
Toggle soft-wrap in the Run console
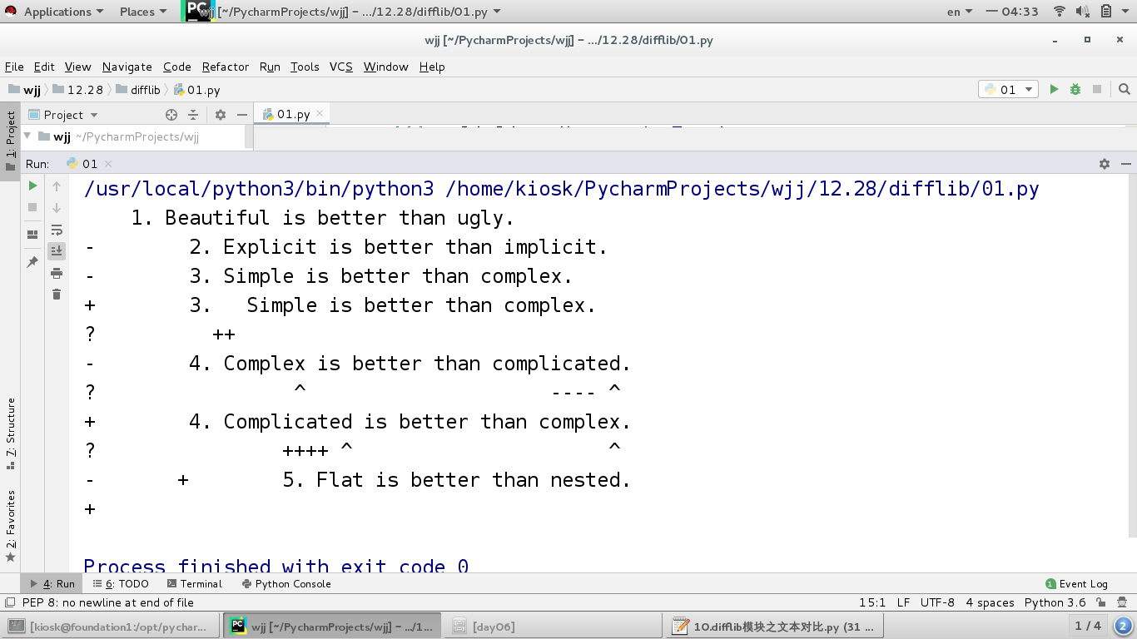coord(57,230)
